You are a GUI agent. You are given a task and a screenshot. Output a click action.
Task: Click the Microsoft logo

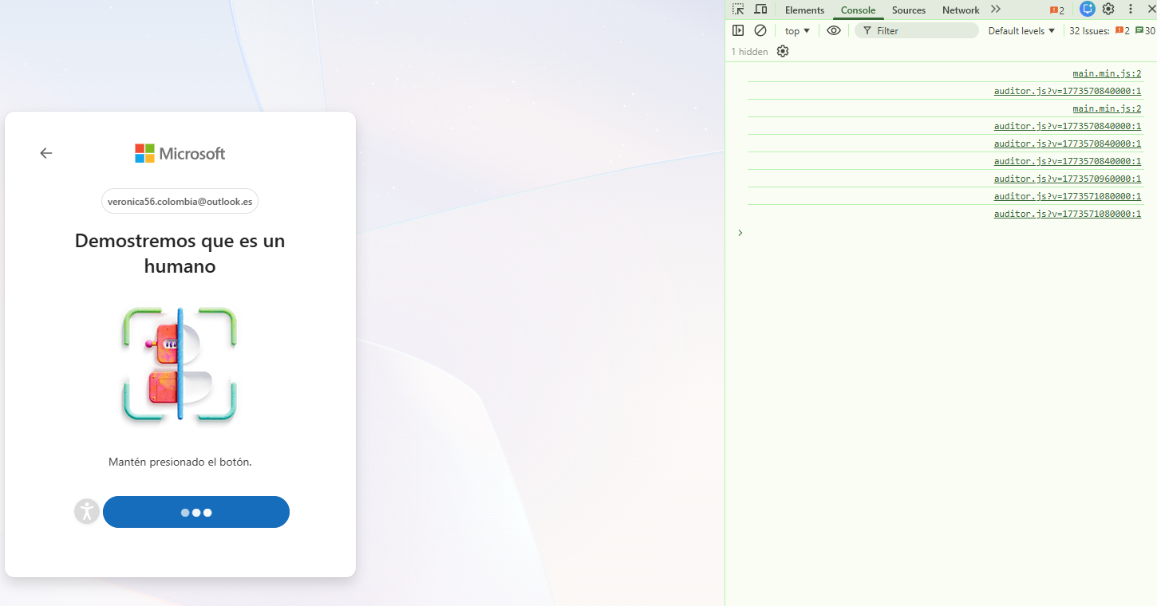point(180,153)
